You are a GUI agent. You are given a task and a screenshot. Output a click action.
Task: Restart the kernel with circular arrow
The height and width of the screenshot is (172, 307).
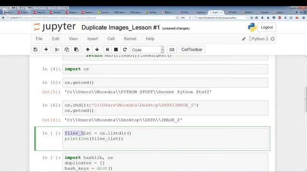[x=125, y=50]
